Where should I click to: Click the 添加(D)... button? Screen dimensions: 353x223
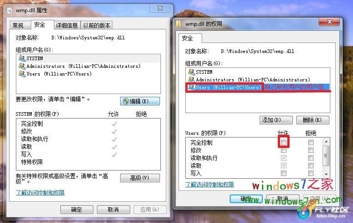[x=276, y=120]
